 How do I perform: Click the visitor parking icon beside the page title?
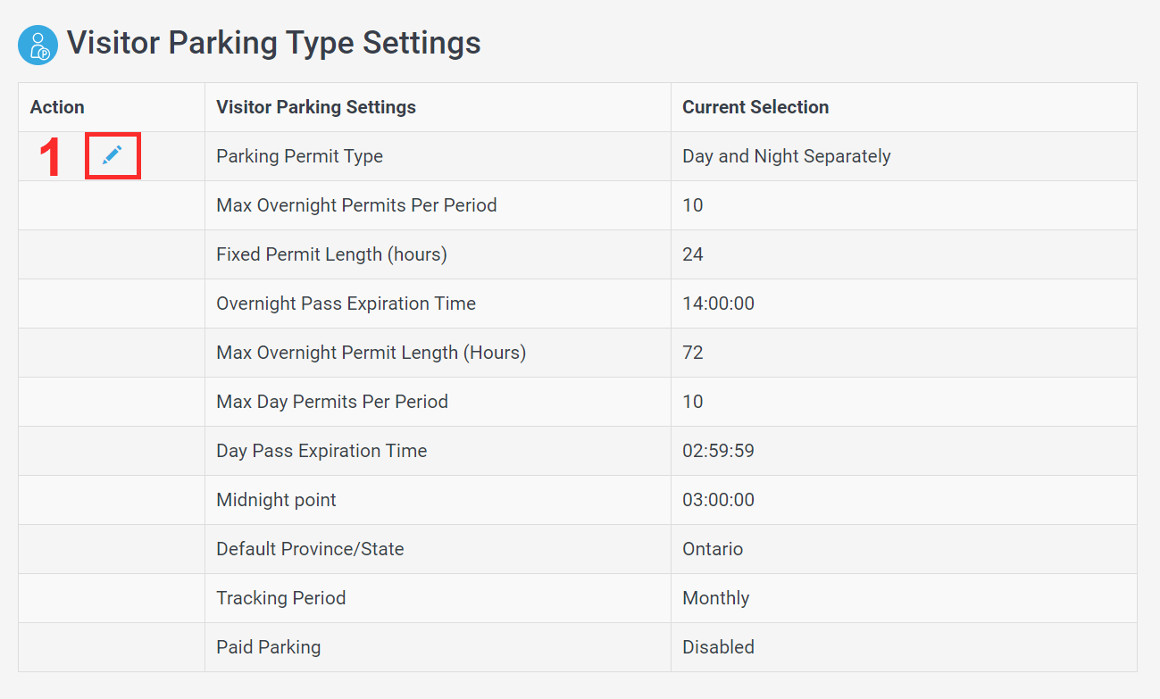pos(38,45)
